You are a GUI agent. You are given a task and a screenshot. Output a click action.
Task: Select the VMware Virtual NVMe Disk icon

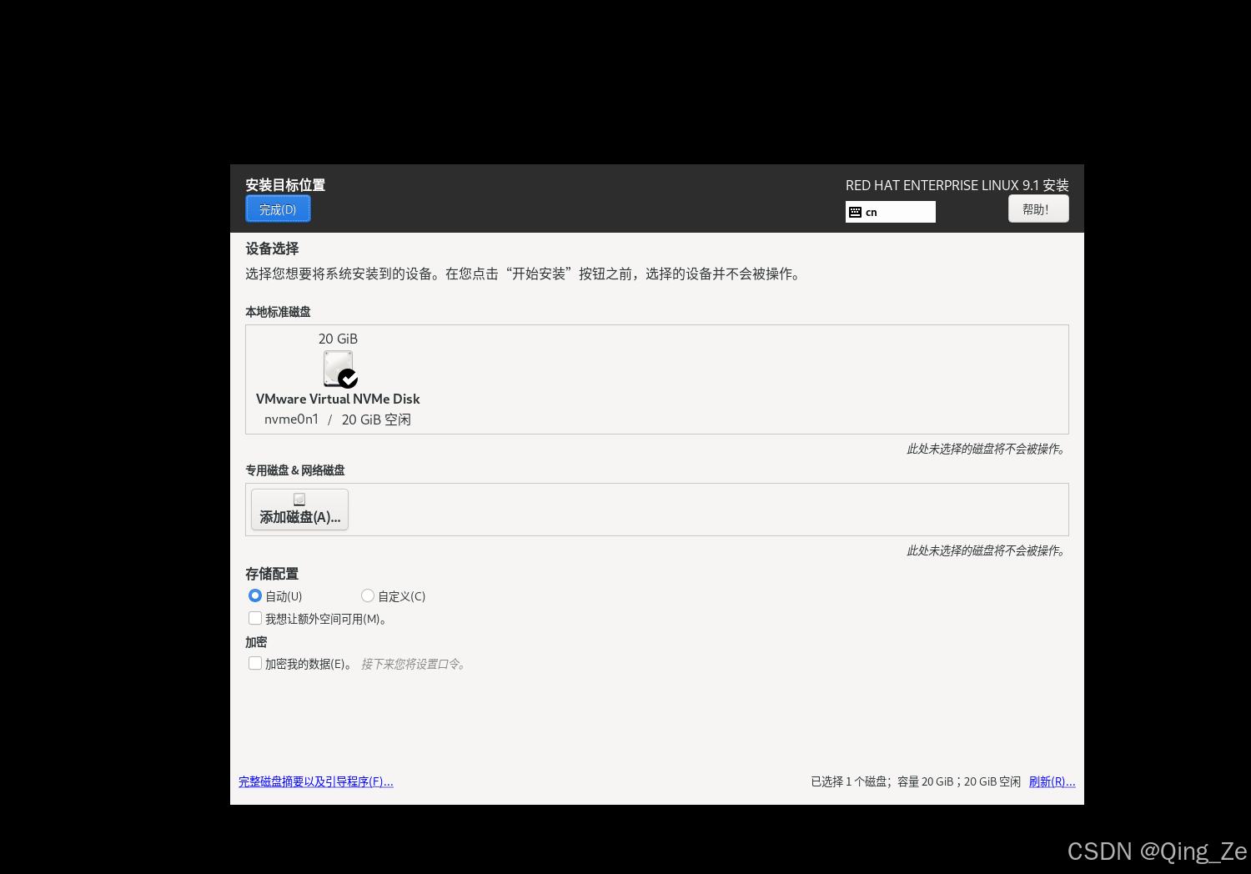pyautogui.click(x=339, y=369)
